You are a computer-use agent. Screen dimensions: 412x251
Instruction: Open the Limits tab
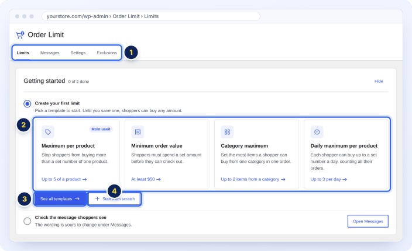point(23,53)
